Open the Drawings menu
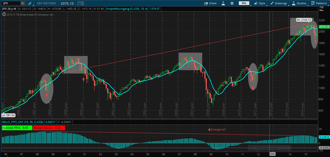The width and height of the screenshot is (330, 157). 279,3
